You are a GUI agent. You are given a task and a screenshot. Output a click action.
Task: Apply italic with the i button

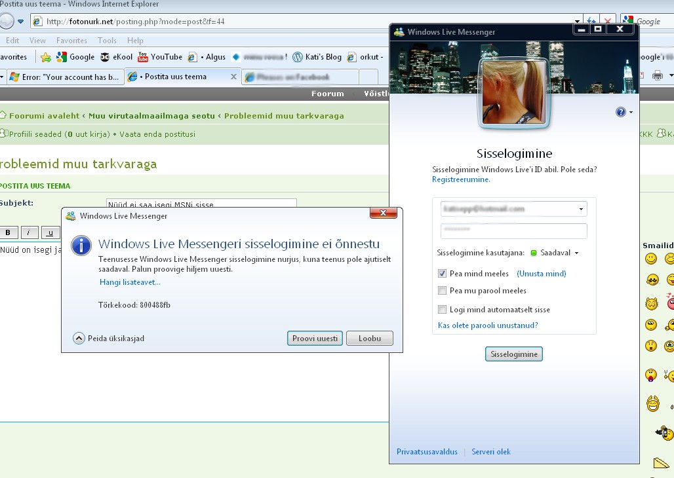click(28, 232)
